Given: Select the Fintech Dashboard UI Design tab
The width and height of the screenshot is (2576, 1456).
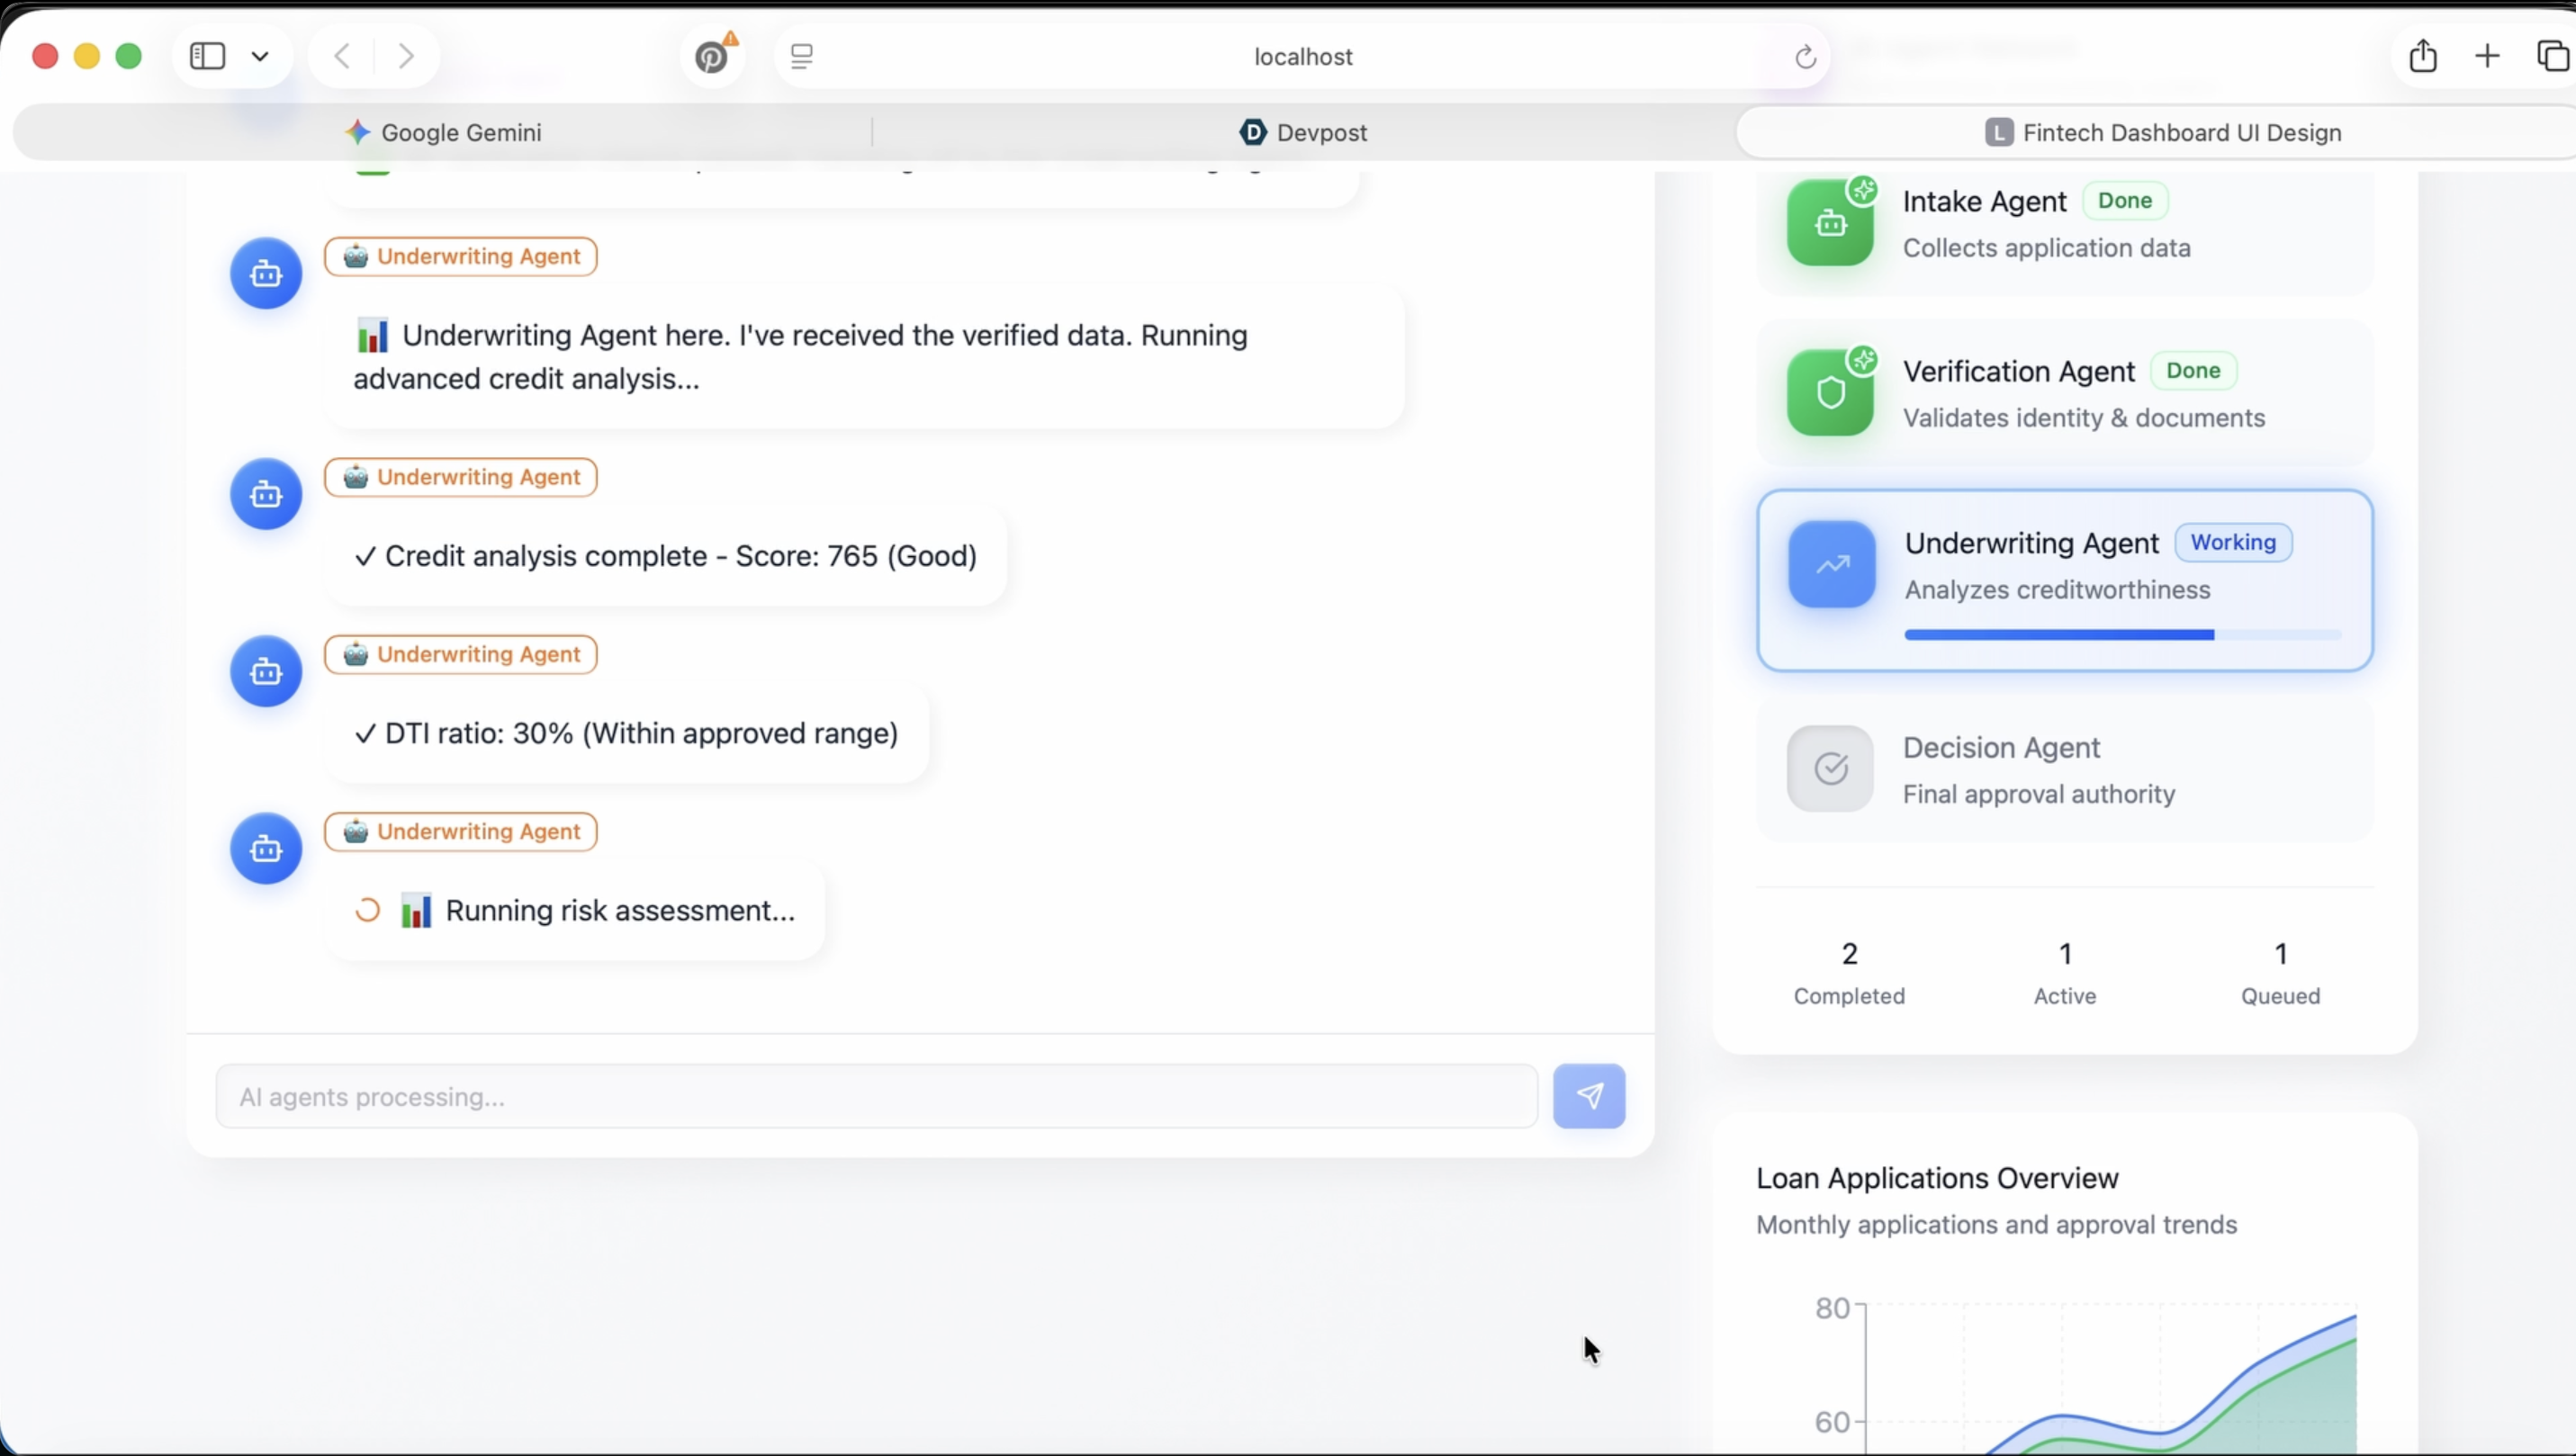Looking at the screenshot, I should click(2162, 132).
